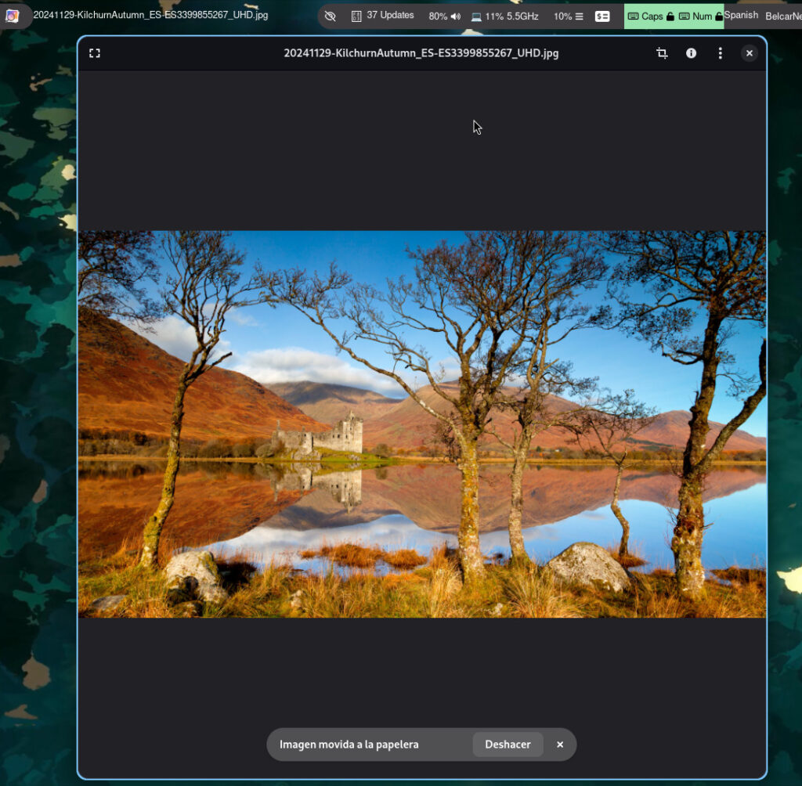Image resolution: width=802 pixels, height=786 pixels.
Task: Open the 10% memory usage indicator
Action: click(568, 16)
